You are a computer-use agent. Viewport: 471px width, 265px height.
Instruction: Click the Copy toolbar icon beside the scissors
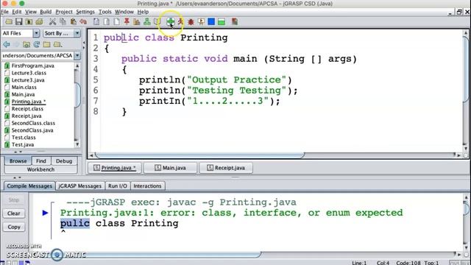[63, 21]
